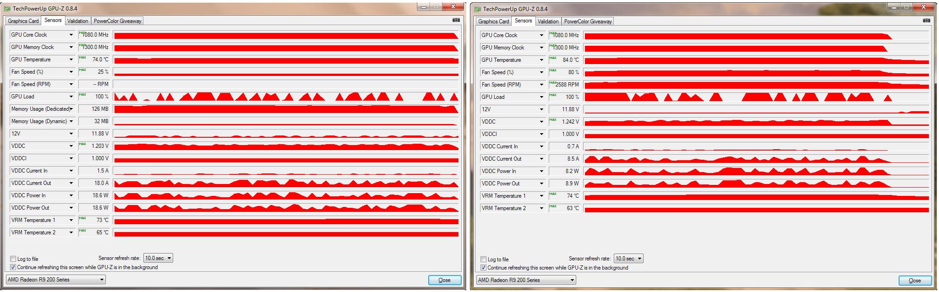Open Validation tab in right window
This screenshot has width=939, height=292.
click(x=548, y=22)
